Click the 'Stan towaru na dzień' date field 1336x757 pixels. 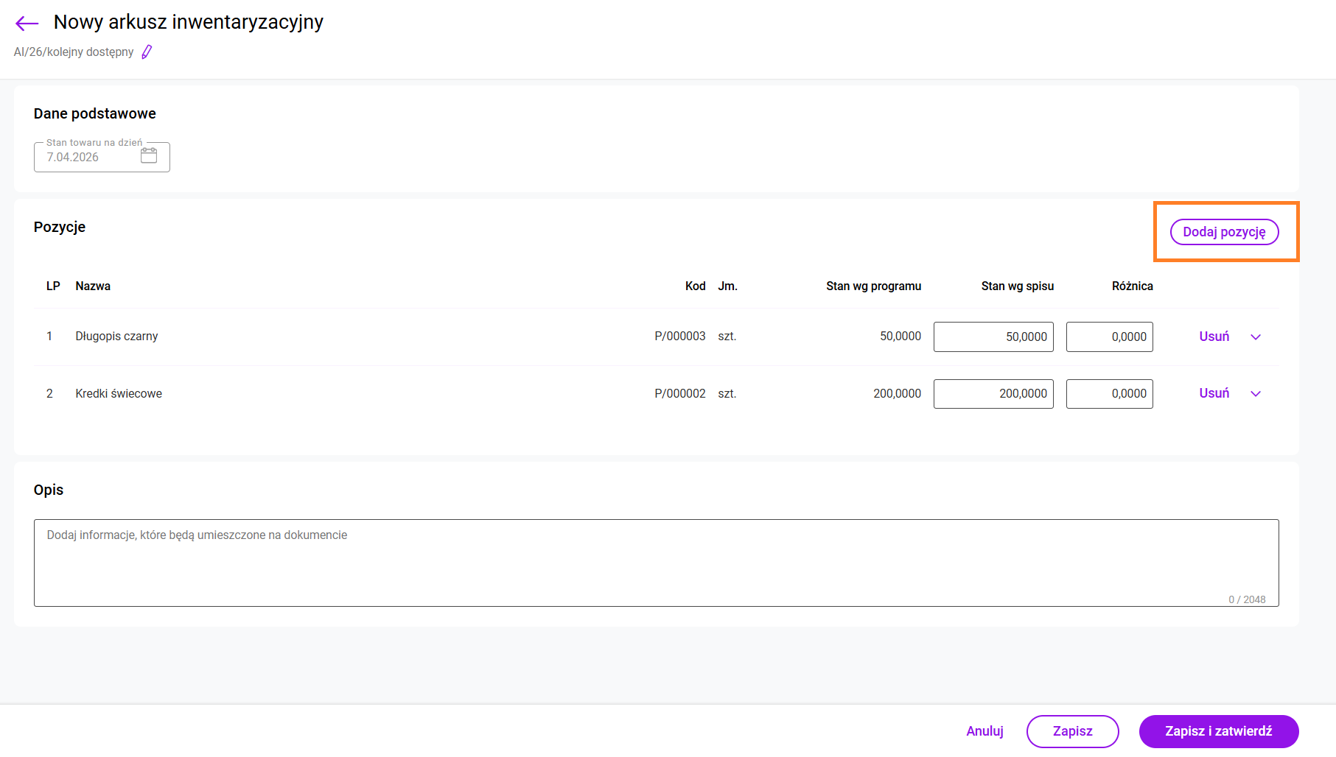[88, 158]
